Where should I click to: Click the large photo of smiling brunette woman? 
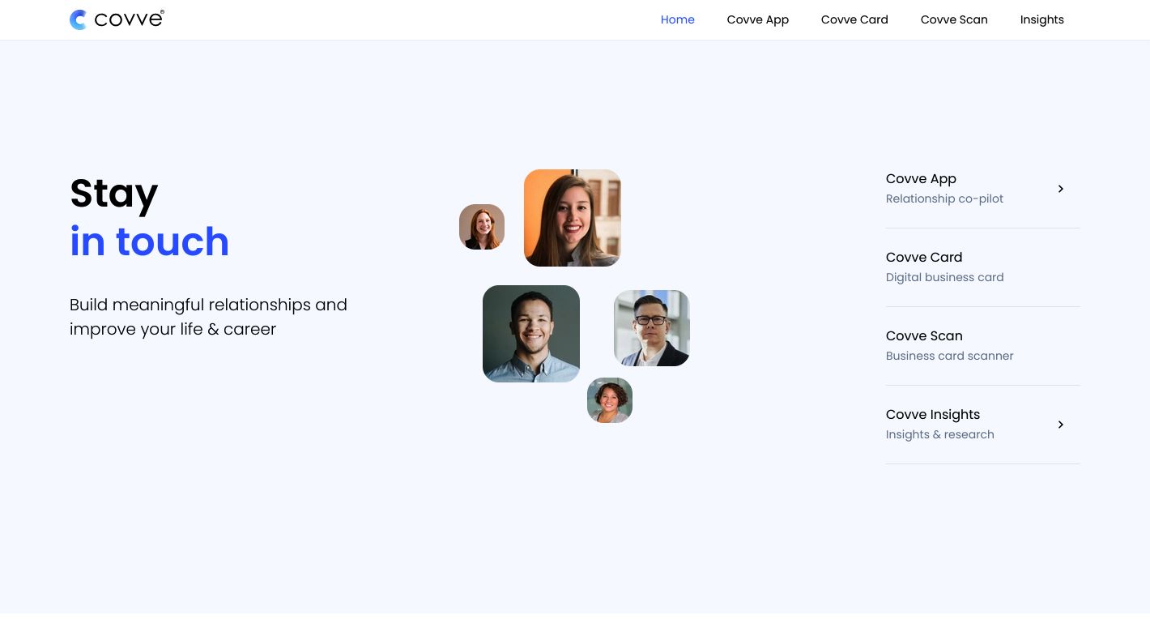coord(573,218)
